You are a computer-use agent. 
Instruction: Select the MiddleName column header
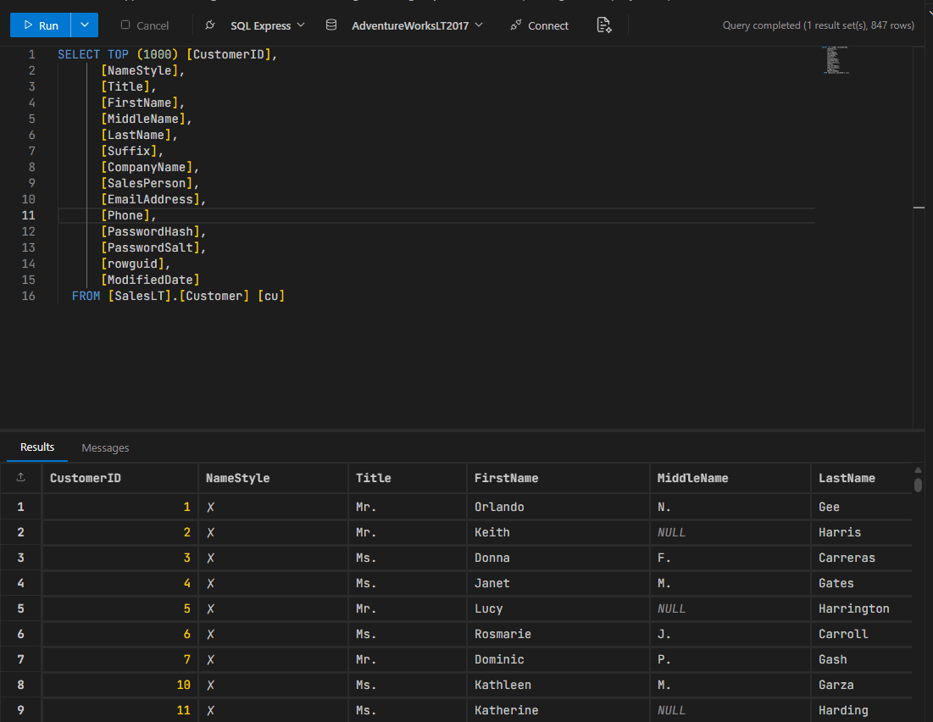[x=730, y=478]
